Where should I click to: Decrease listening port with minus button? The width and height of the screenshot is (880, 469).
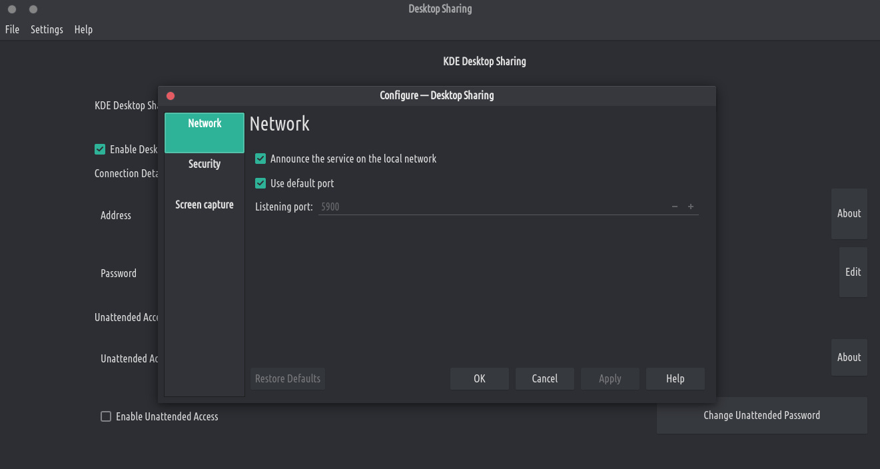click(x=675, y=207)
